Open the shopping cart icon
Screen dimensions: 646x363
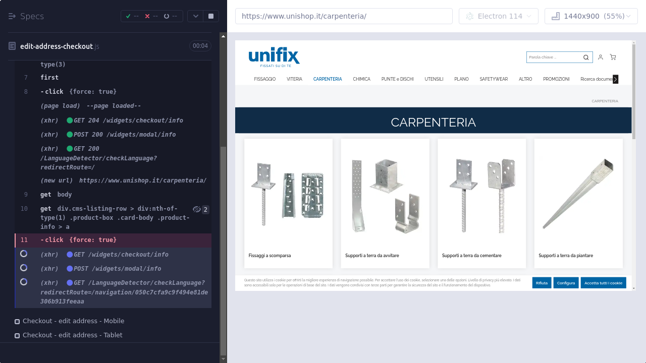point(613,57)
